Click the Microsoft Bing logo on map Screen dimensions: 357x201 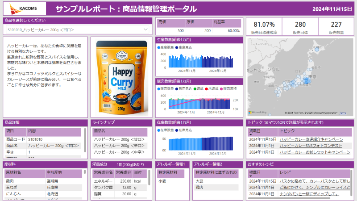pyautogui.click(x=257, y=113)
